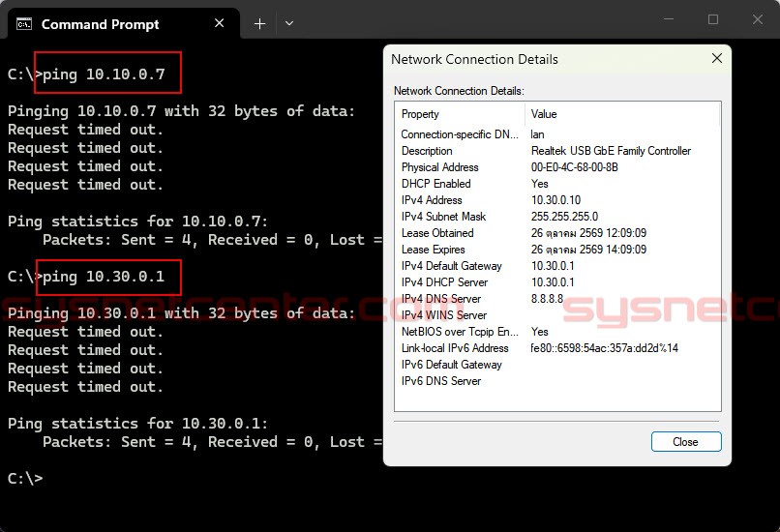
Task: Select the IPv6 Default Gateway row
Action: pyautogui.click(x=557, y=365)
